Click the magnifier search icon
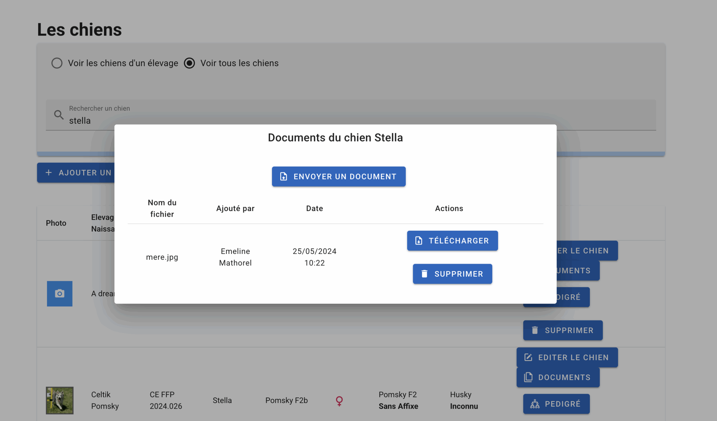The image size is (717, 421). [59, 115]
